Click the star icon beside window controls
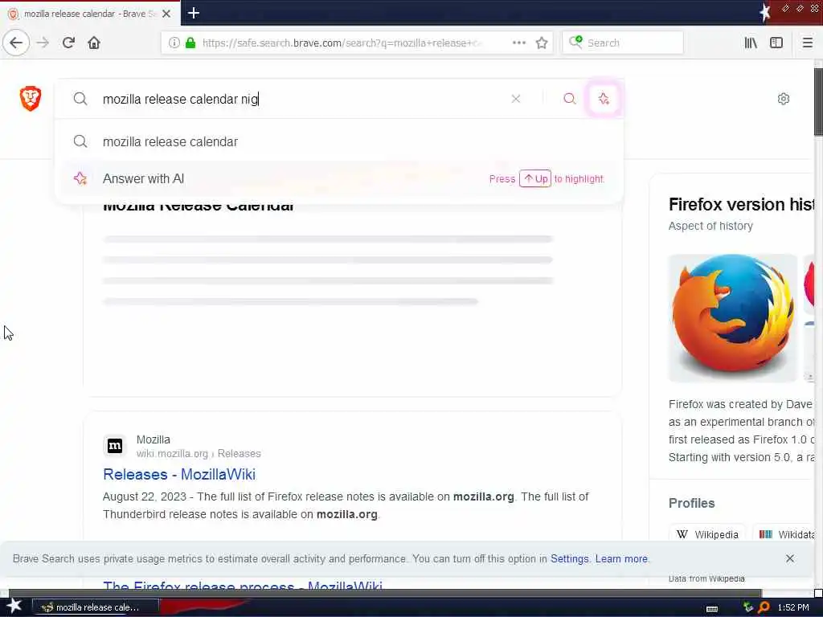823x617 pixels. [765, 12]
